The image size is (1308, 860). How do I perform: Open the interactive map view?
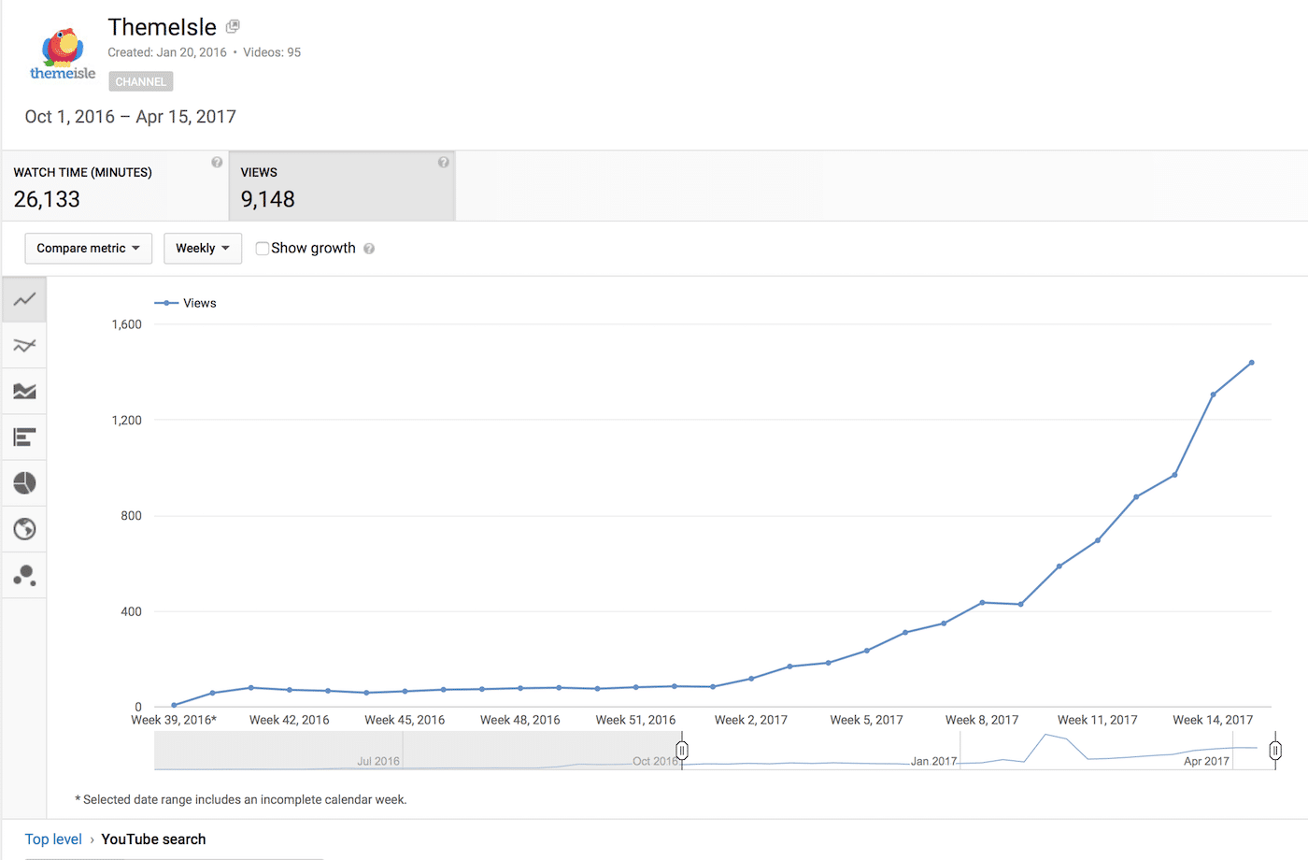click(24, 528)
